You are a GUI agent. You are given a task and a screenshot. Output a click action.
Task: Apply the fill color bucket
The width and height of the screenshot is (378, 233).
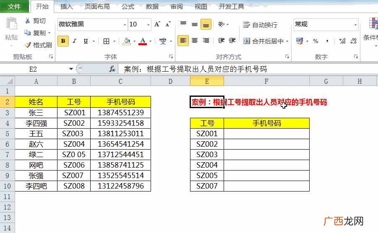pos(126,41)
